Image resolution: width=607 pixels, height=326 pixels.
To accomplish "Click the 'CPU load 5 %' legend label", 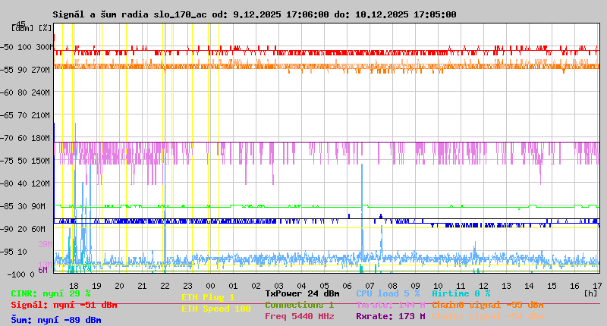I will pyautogui.click(x=388, y=293).
